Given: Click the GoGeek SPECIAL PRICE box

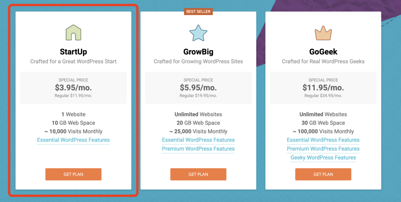Looking at the screenshot, I should [323, 87].
